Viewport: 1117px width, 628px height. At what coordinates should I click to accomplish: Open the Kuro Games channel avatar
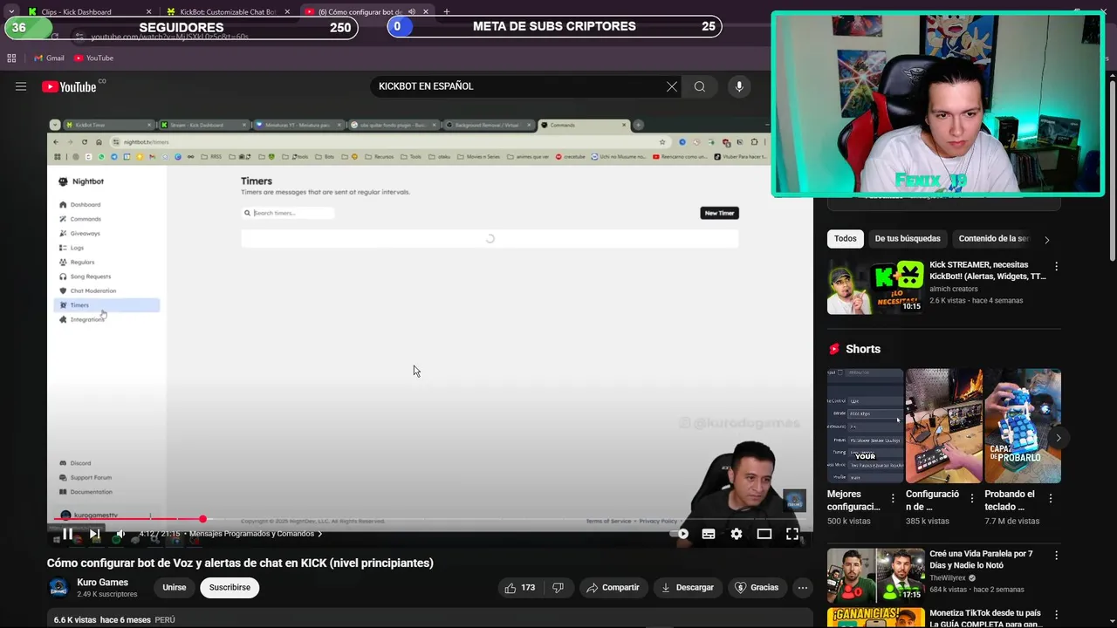[58, 588]
